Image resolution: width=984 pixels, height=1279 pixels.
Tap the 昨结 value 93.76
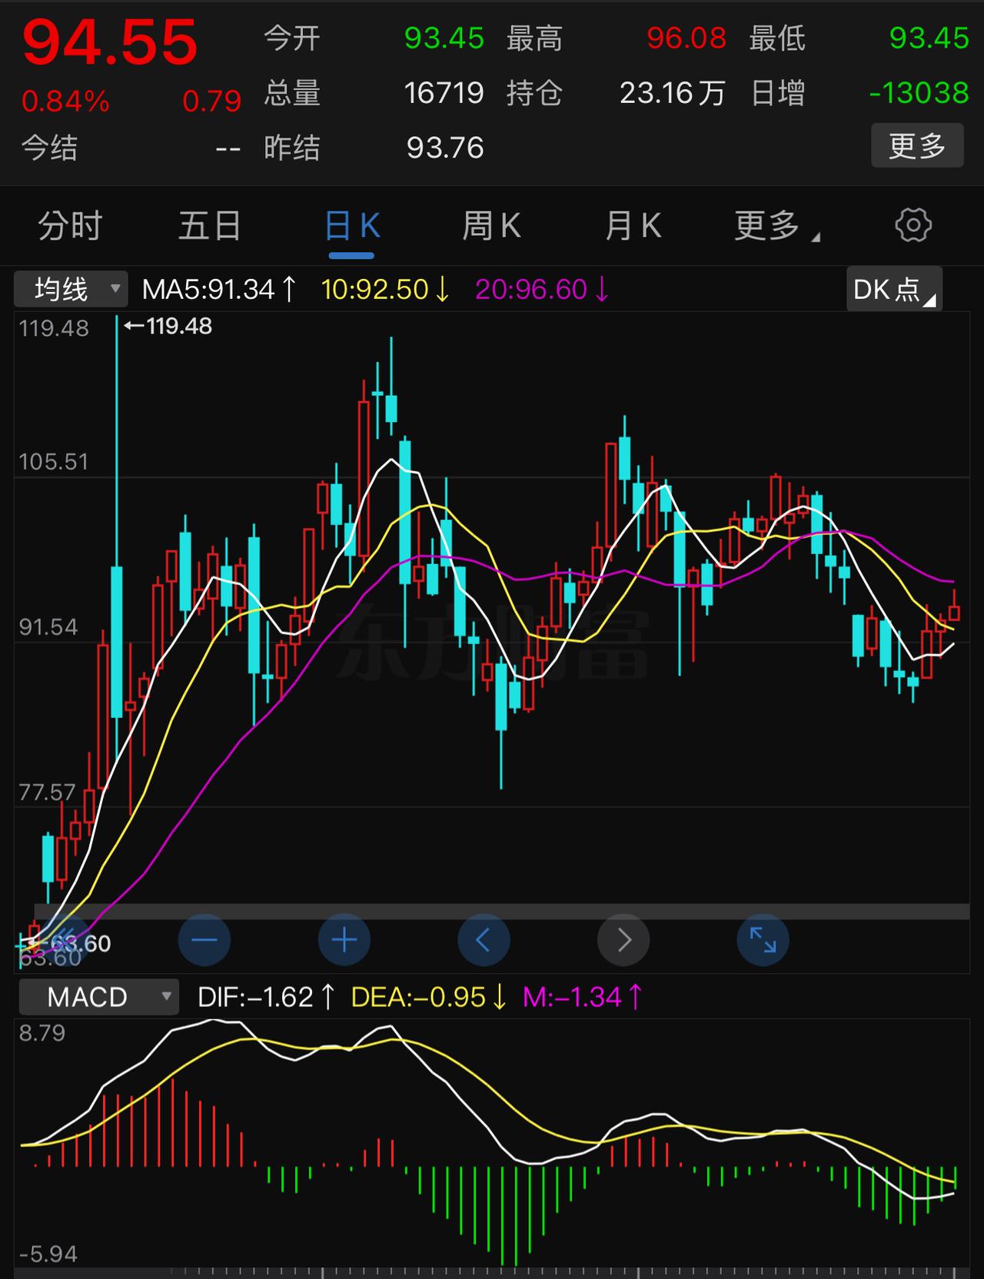pos(445,148)
